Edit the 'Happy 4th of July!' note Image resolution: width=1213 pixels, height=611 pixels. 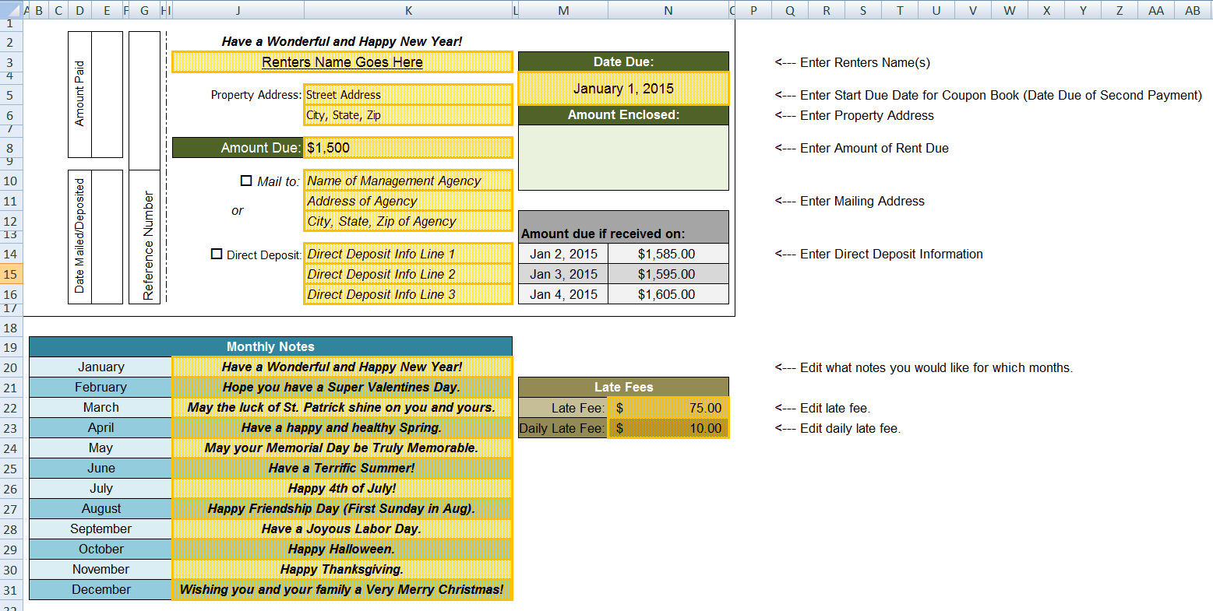342,488
